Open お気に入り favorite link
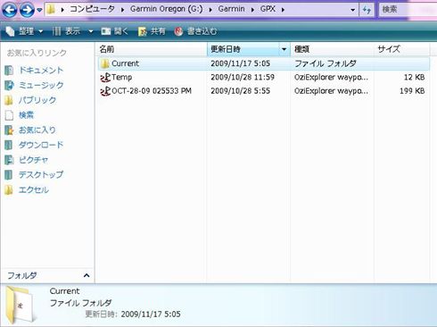This screenshot has width=437, height=327. pos(37,130)
